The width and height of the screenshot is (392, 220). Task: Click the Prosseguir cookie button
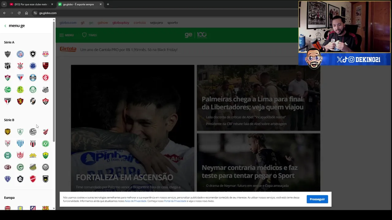pos(317,199)
